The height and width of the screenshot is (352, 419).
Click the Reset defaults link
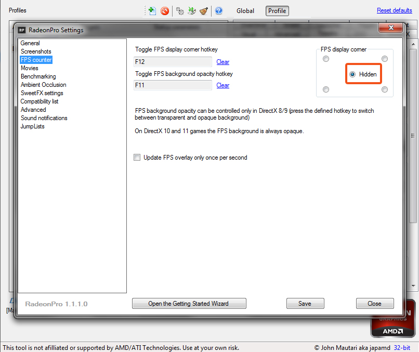[395, 10]
